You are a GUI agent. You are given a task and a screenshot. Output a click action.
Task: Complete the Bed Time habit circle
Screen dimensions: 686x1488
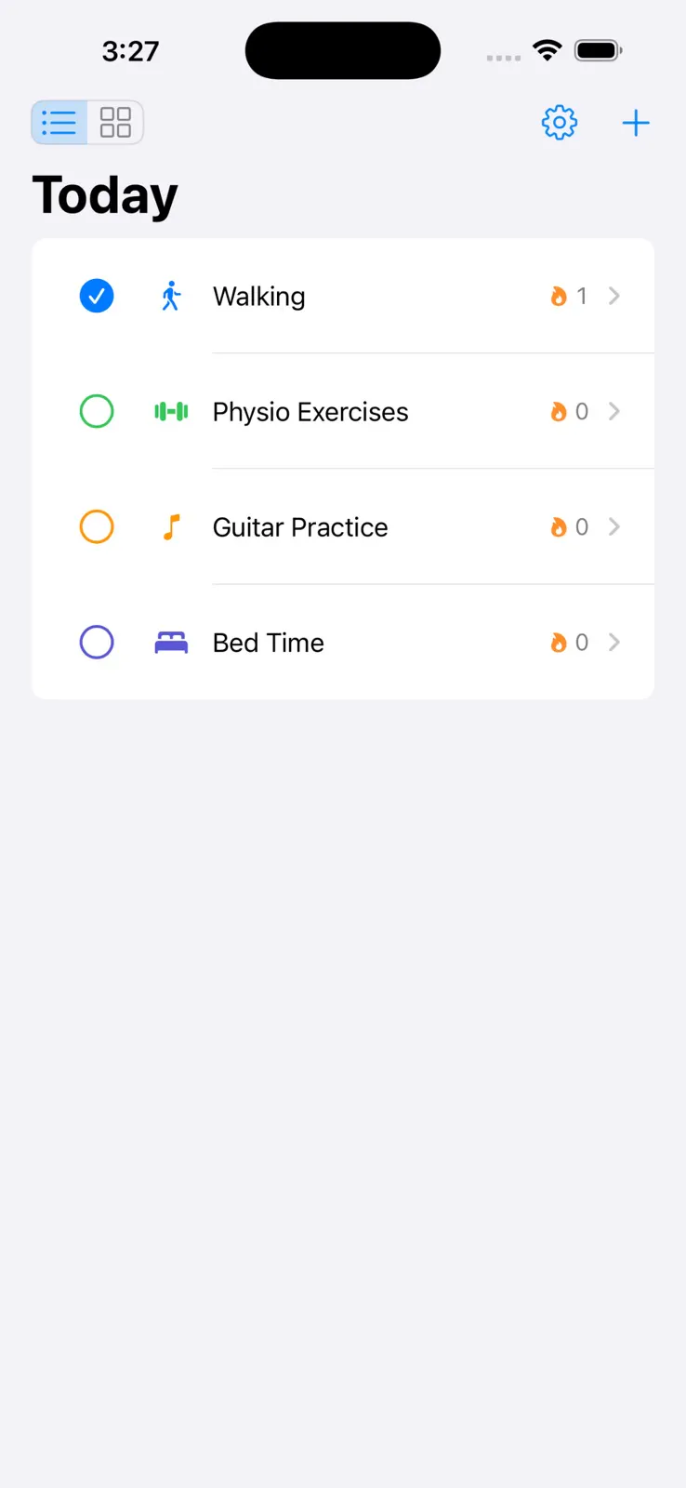[x=97, y=642]
